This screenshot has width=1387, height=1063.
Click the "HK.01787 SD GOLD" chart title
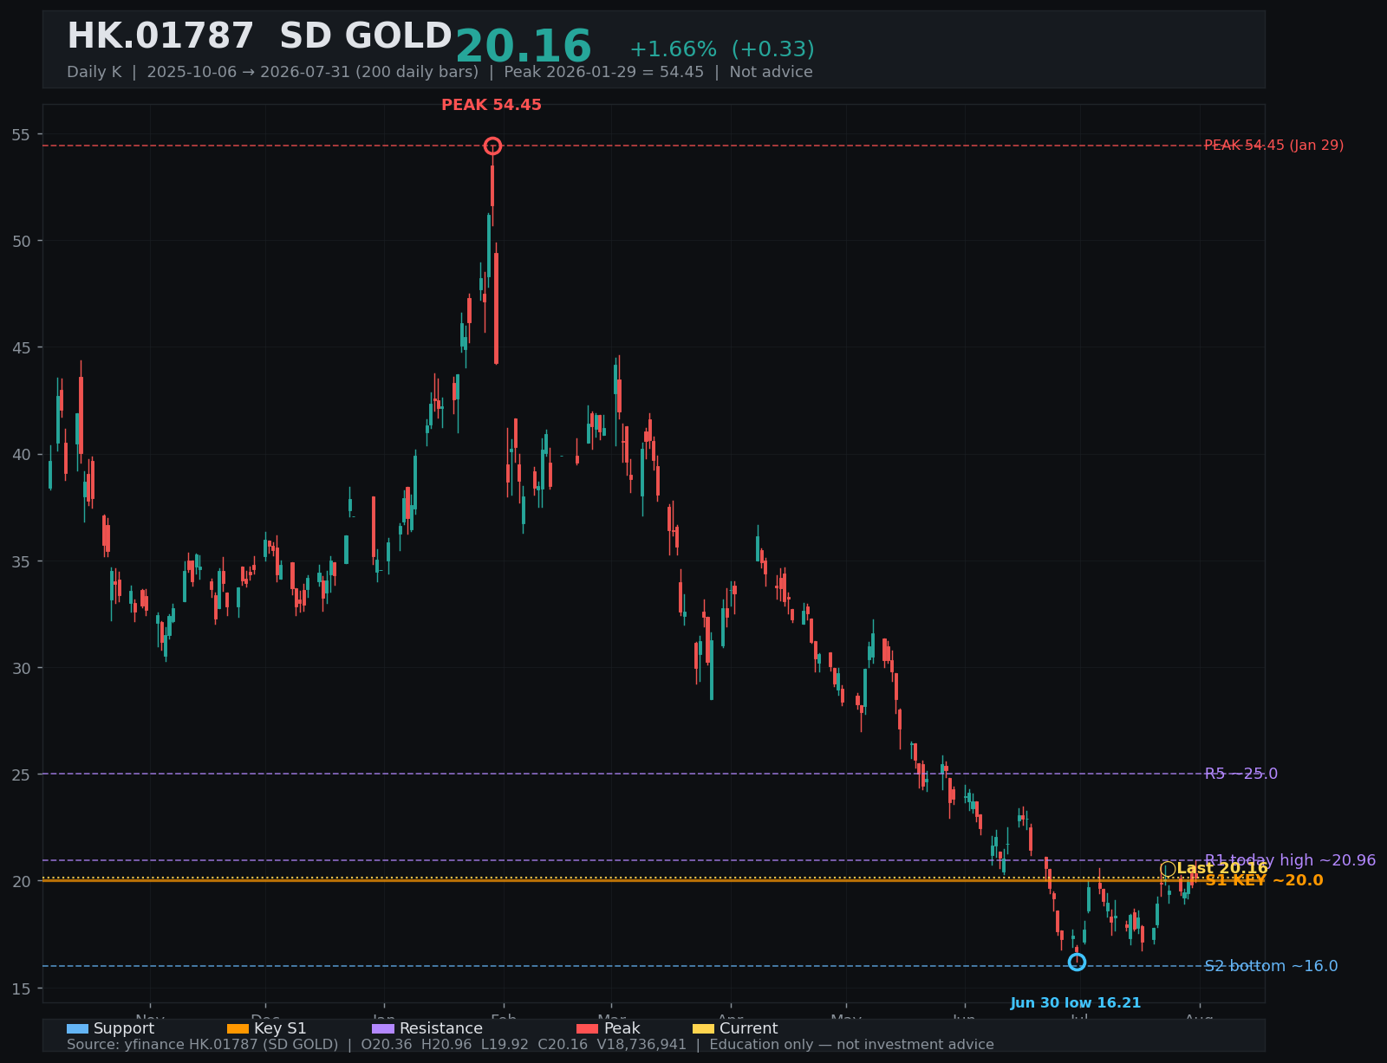tap(259, 37)
